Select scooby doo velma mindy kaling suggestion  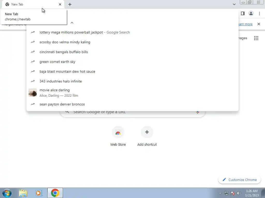132,42
